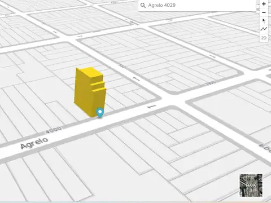
Task: Open the elevation profile line tool
Action: pos(264,29)
